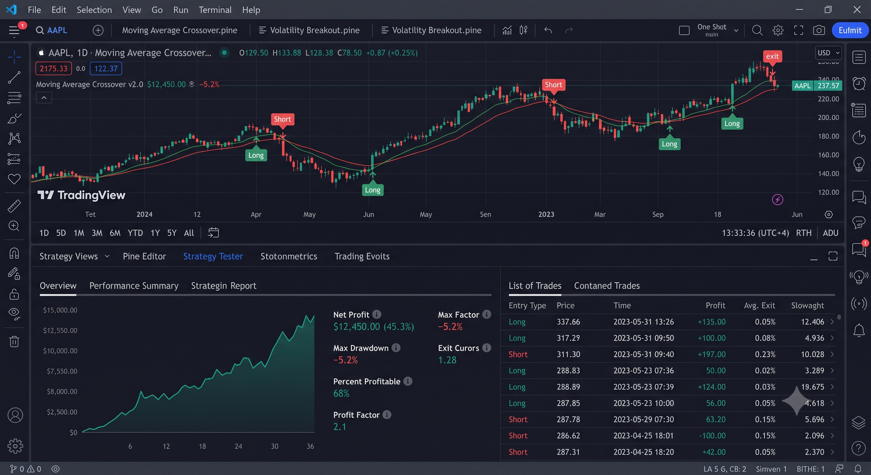The width and height of the screenshot is (871, 475).
Task: Select the 5Y time range
Action: tap(172, 233)
